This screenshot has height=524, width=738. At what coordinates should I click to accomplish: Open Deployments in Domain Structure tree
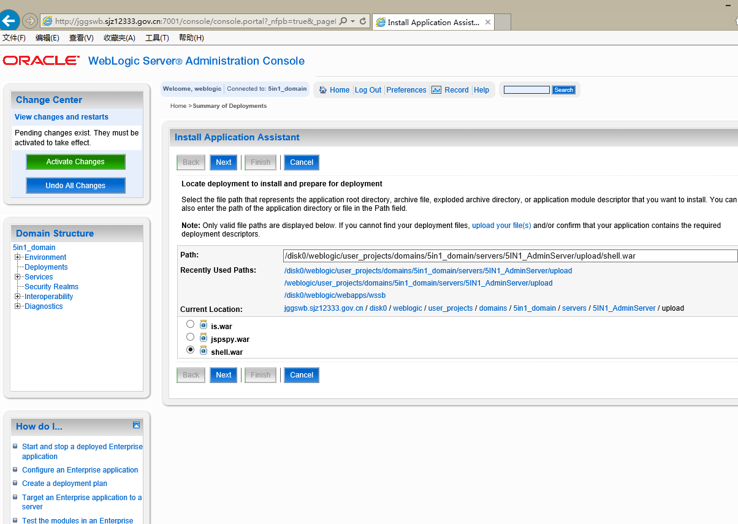pos(46,267)
